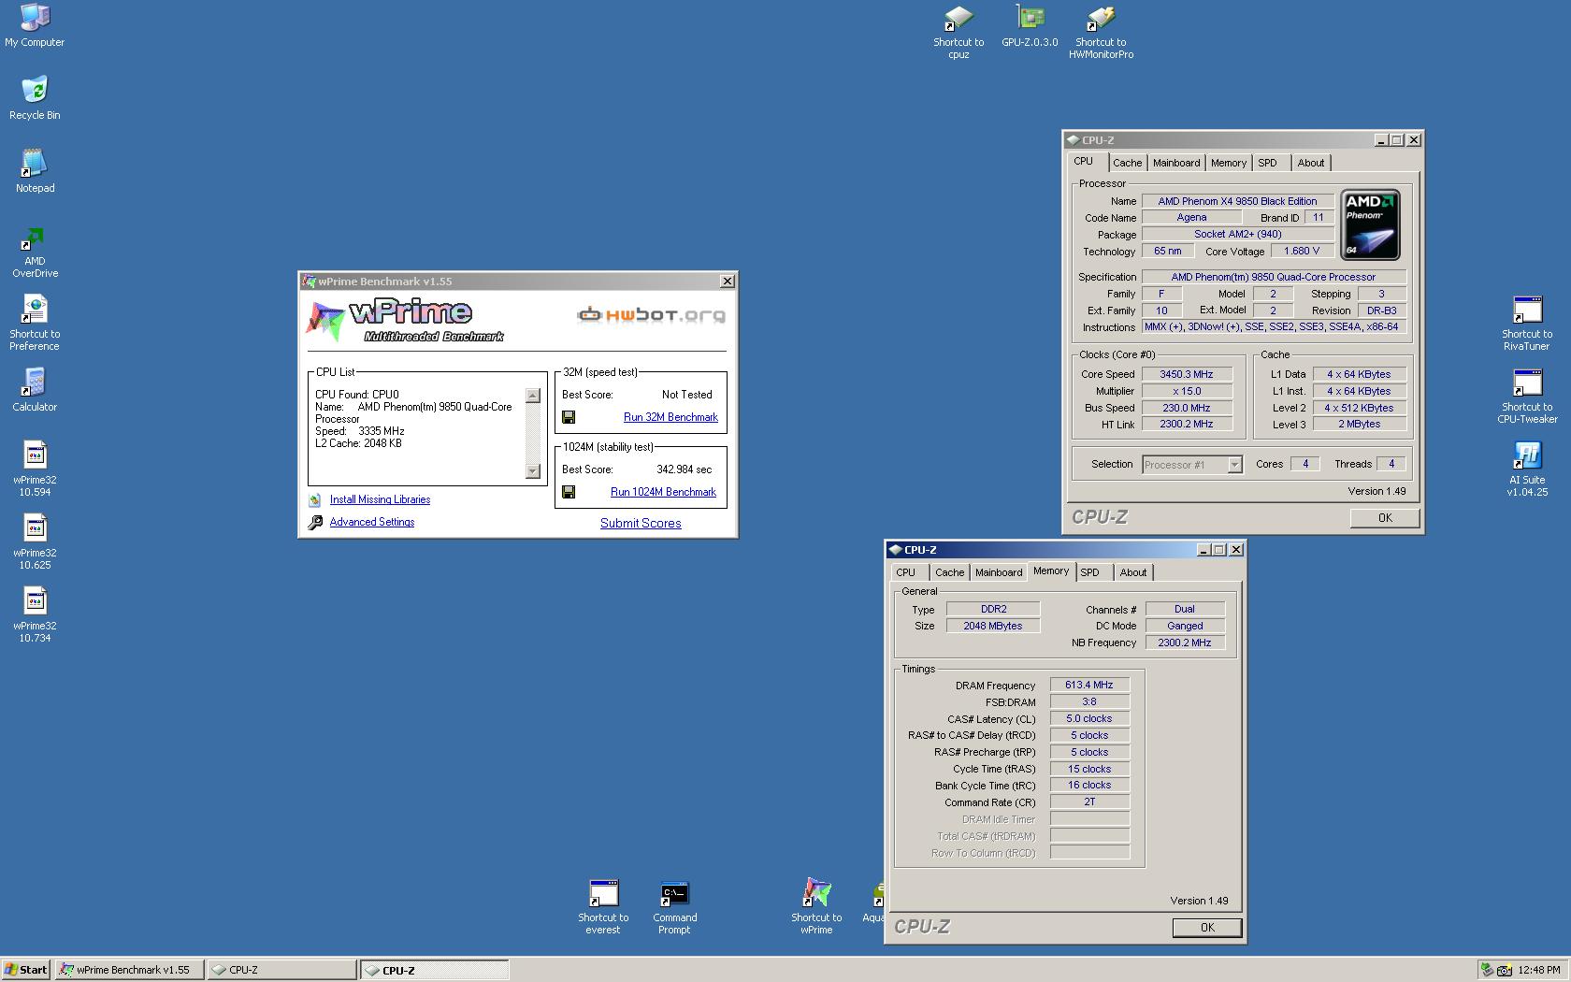Run the 32M Benchmark link
Image resolution: width=1571 pixels, height=982 pixels.
click(x=670, y=417)
